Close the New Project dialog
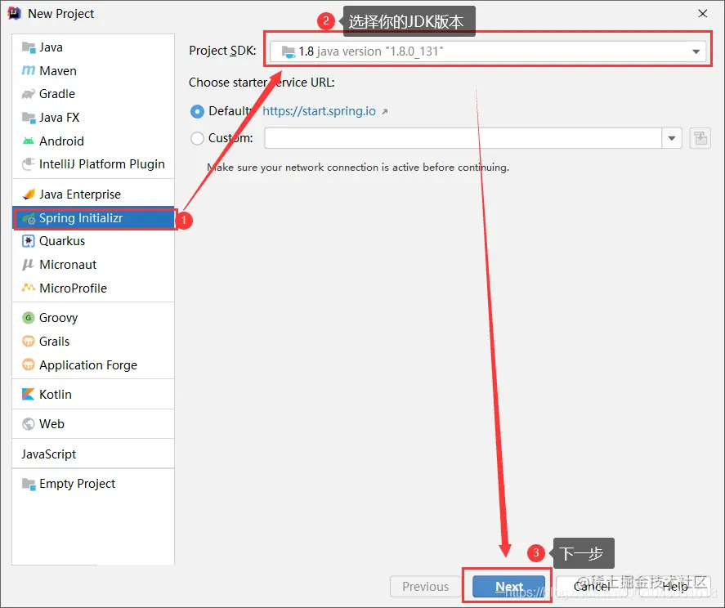The height and width of the screenshot is (608, 725). pos(703,14)
